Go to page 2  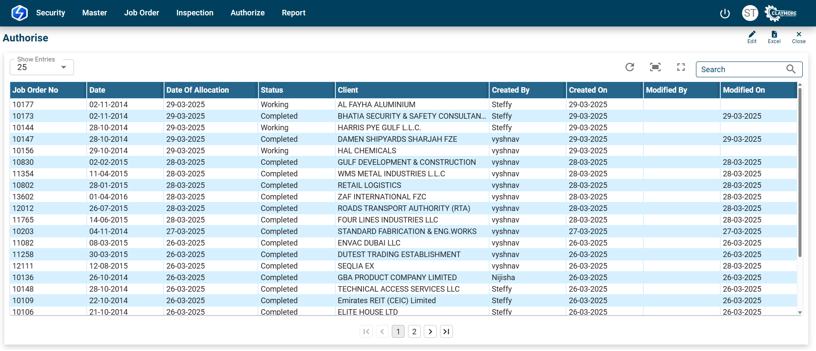tap(414, 331)
